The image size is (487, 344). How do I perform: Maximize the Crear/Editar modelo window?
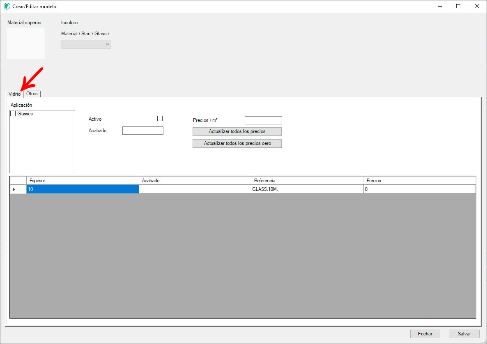(x=458, y=6)
